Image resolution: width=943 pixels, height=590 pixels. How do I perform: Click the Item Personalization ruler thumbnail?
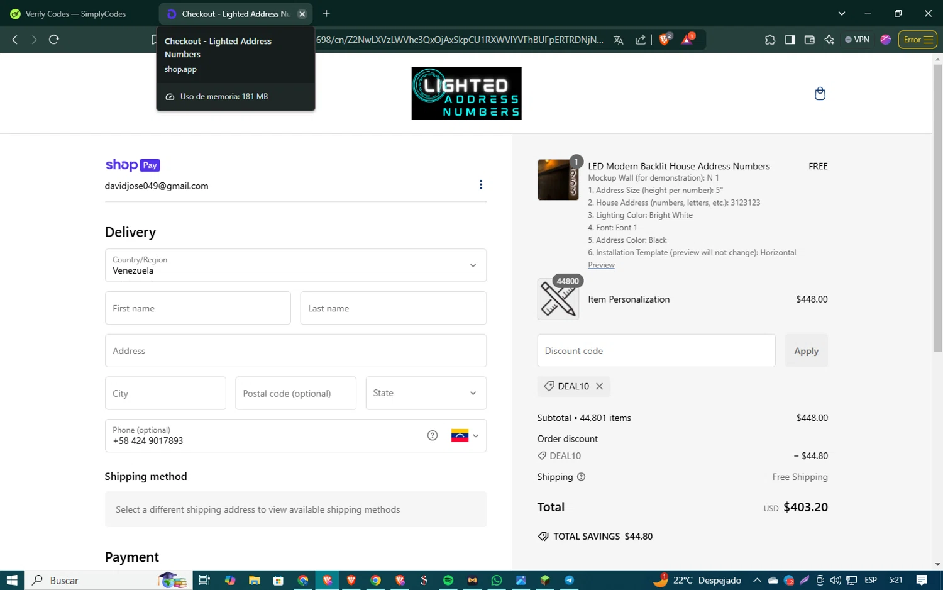coord(558,299)
